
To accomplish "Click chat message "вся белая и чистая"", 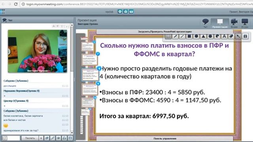I will 15,120.
